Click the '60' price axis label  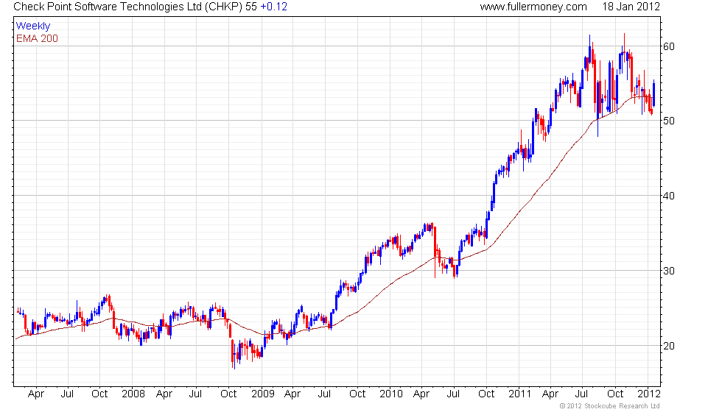pos(669,46)
